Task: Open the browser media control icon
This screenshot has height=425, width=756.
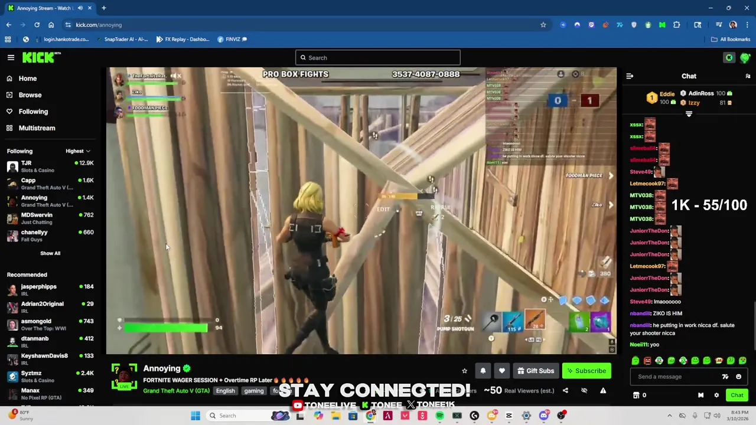Action: [719, 25]
